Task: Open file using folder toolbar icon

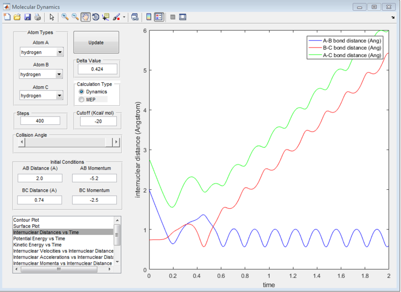Action: click(x=17, y=17)
